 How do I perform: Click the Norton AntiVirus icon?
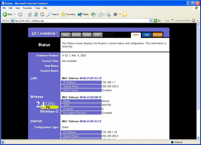[x=193, y=20]
